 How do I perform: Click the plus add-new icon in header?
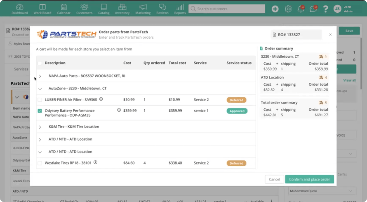click(x=275, y=9)
